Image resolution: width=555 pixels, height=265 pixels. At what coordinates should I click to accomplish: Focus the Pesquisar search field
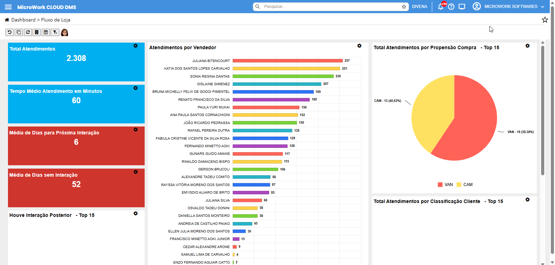point(331,7)
